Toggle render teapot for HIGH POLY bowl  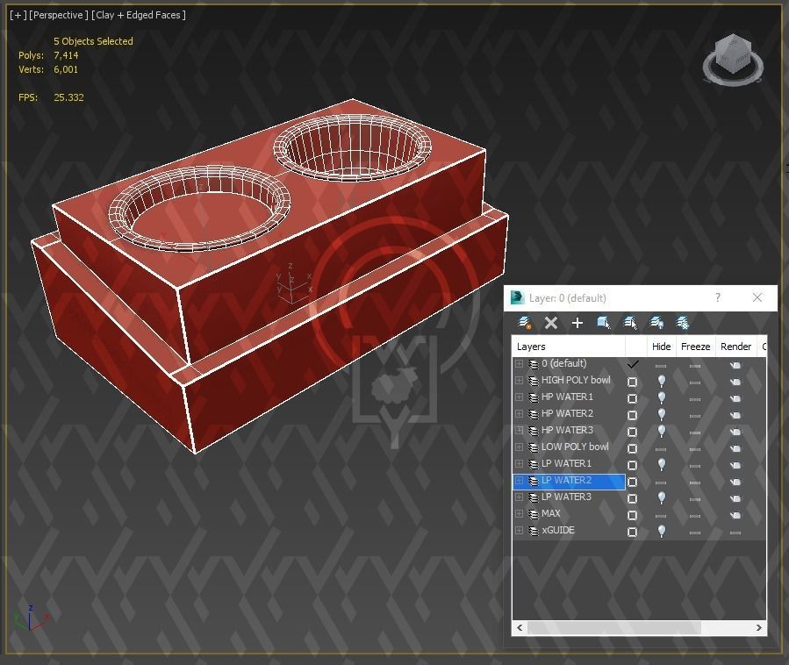coord(735,382)
